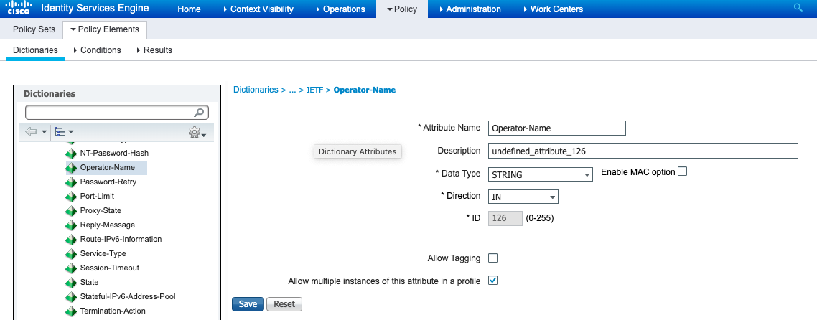Uncheck Allow multiple instances of this attribute
This screenshot has width=817, height=320.
click(493, 281)
